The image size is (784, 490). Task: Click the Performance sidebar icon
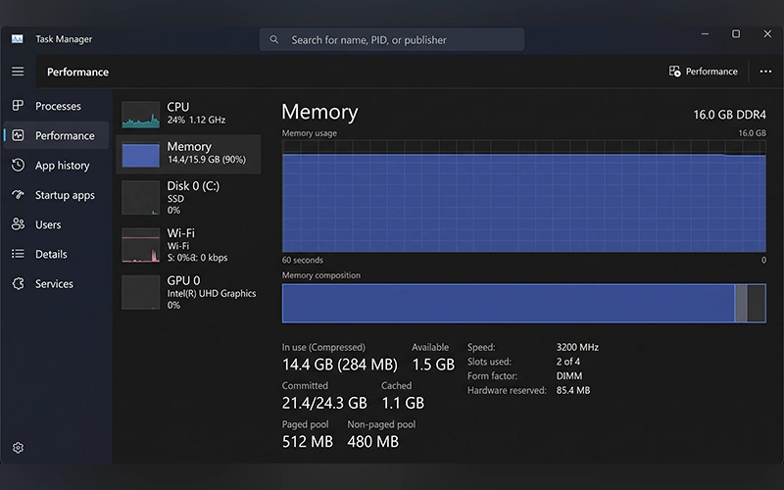pos(18,135)
